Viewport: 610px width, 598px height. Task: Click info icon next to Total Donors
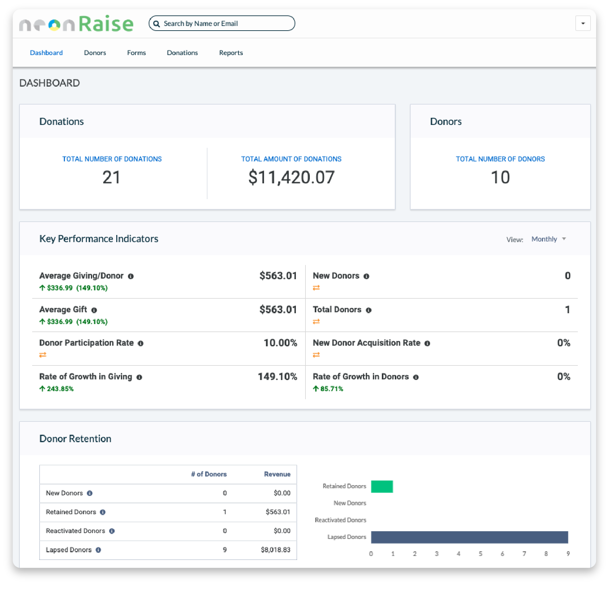click(369, 310)
